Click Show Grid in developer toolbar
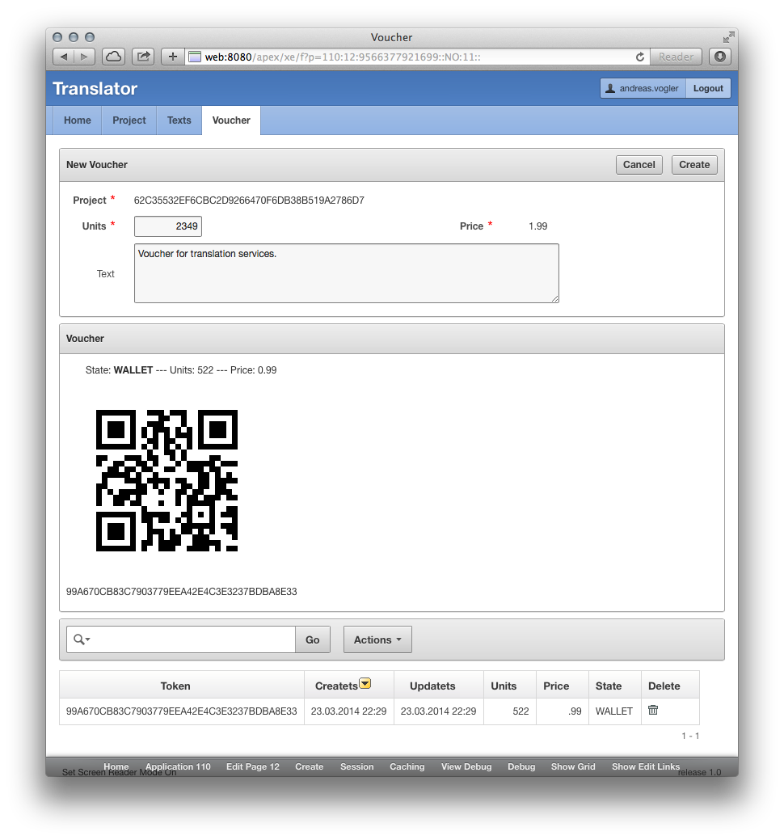 573,766
